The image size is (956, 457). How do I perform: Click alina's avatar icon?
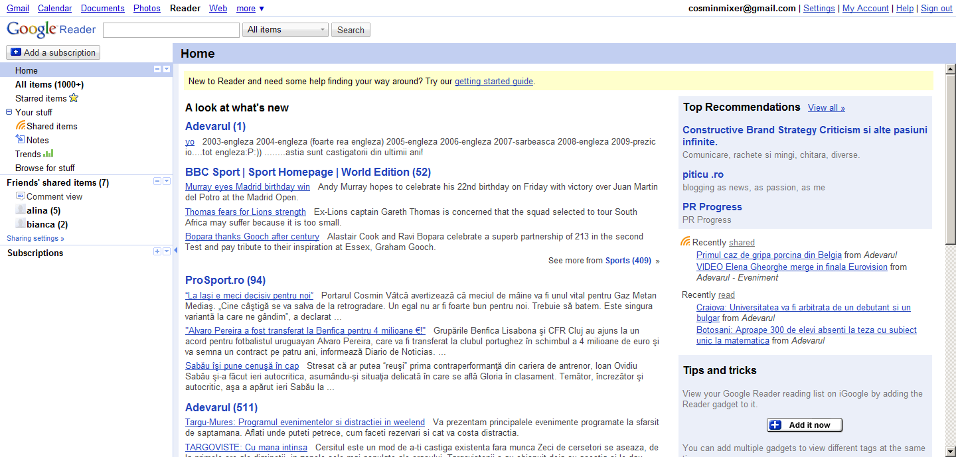coord(21,210)
